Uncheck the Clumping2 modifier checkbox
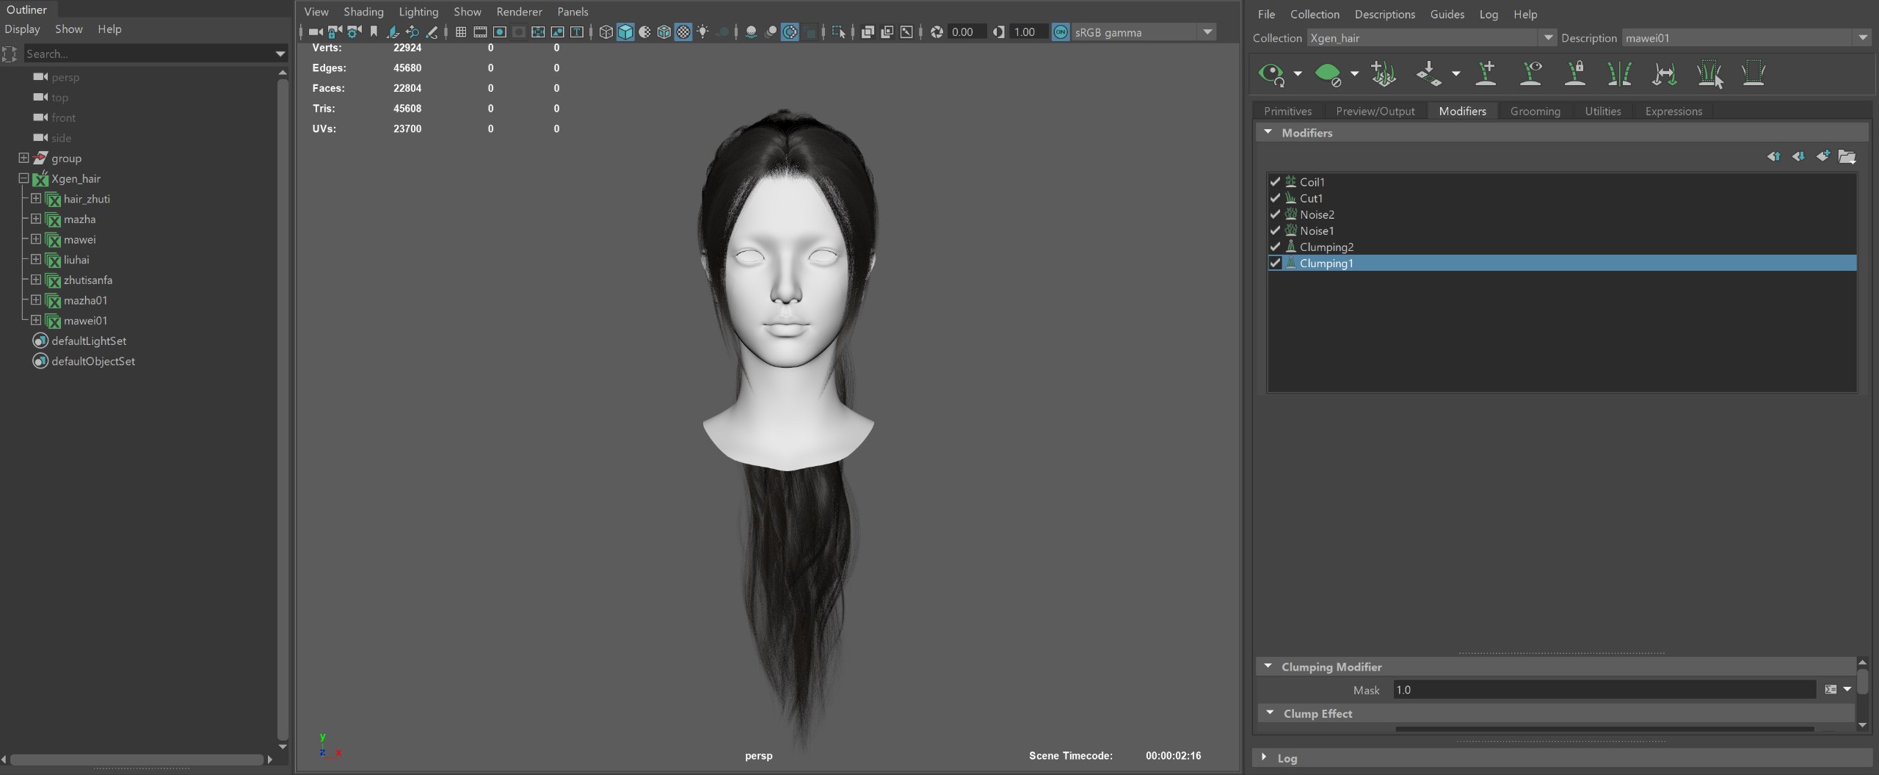 coord(1275,247)
